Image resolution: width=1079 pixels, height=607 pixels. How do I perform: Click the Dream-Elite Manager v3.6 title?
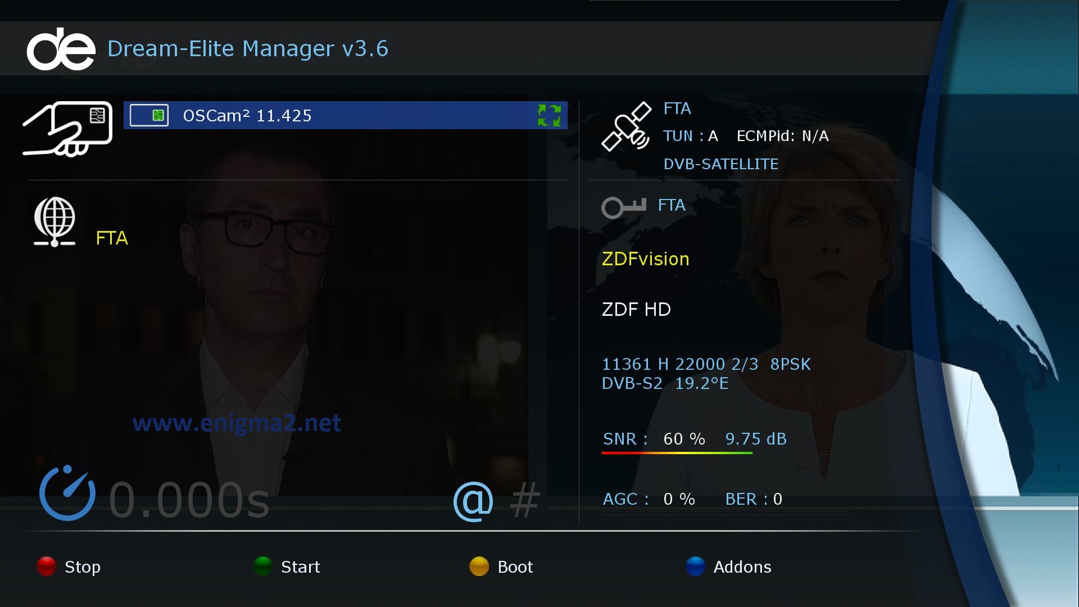click(x=248, y=49)
